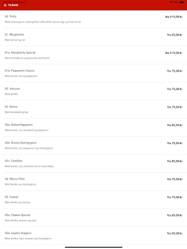Select 05. Hawaii pizza
The width and height of the screenshot is (187, 249).
coord(94,199)
